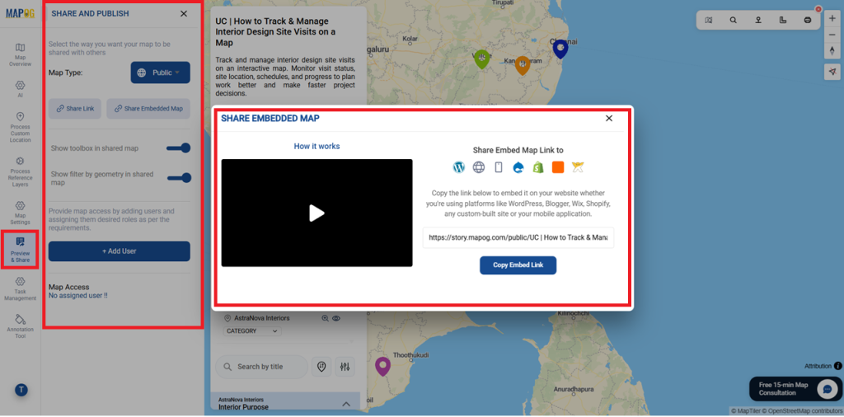The width and height of the screenshot is (844, 417).
Task: Toggle Show filter by geometry switch
Action: click(179, 177)
